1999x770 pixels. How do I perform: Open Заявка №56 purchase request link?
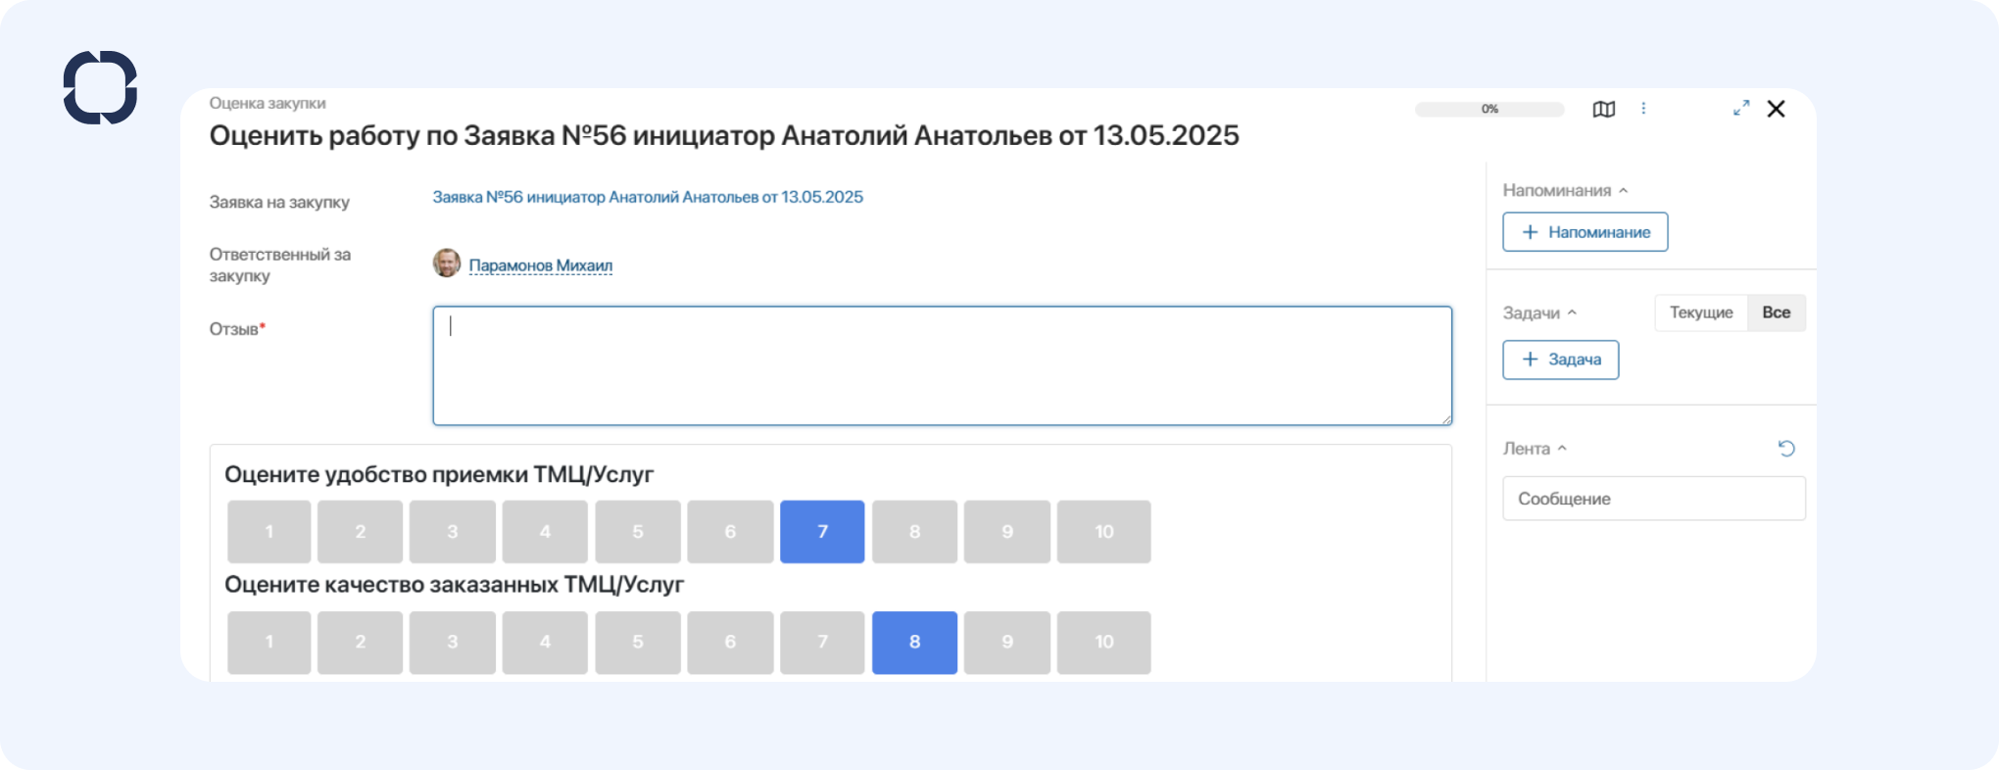click(648, 197)
